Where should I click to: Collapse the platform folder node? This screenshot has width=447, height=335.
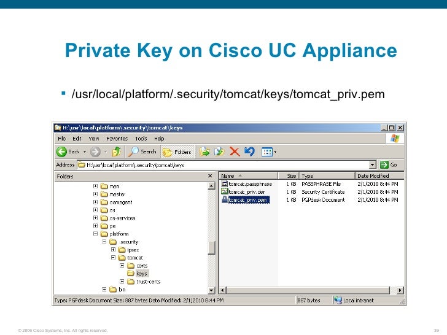click(96, 234)
